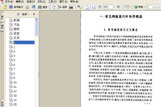This screenshot has width=161, height=107.
Task: Select the 前言 bookmark
Action: [x=17, y=34]
